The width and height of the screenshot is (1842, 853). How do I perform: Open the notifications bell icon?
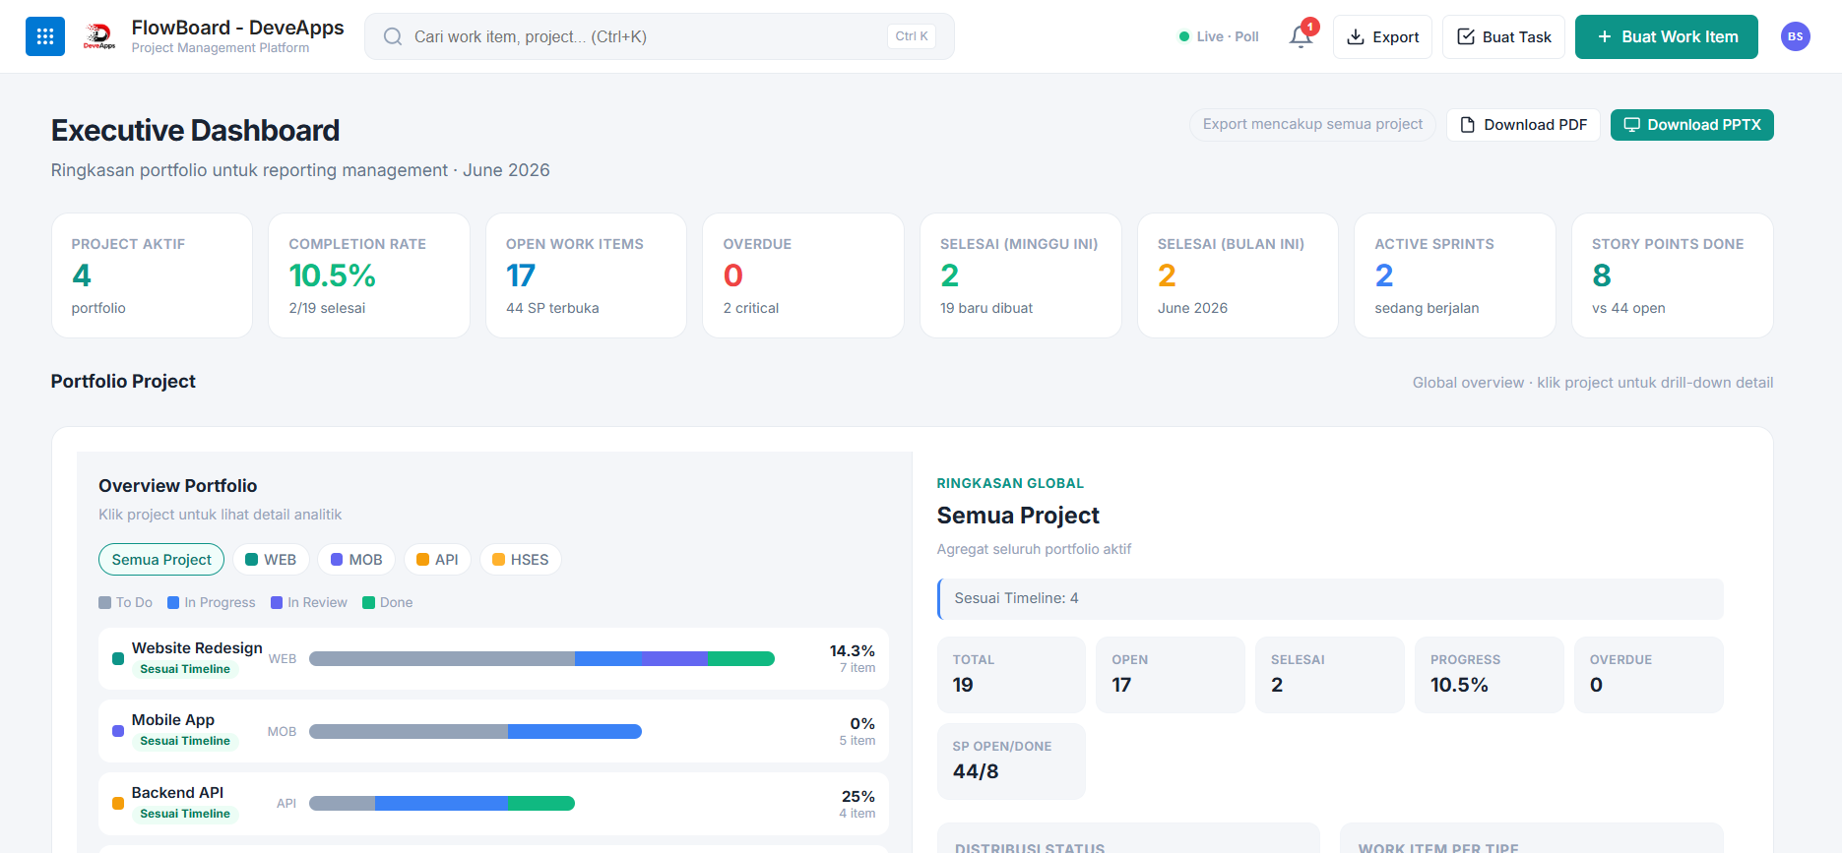pos(1301,36)
